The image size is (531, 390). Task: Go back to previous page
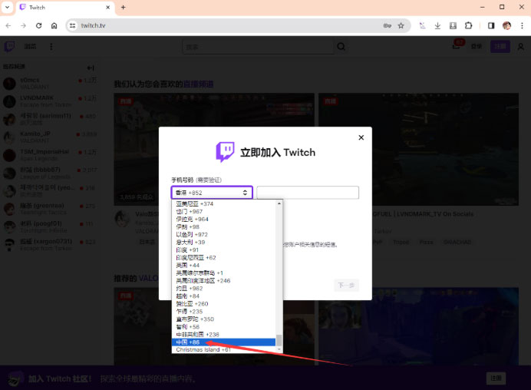[8, 25]
